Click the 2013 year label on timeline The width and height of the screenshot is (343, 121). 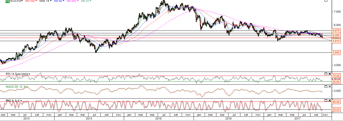pyautogui.click(x=27, y=118)
